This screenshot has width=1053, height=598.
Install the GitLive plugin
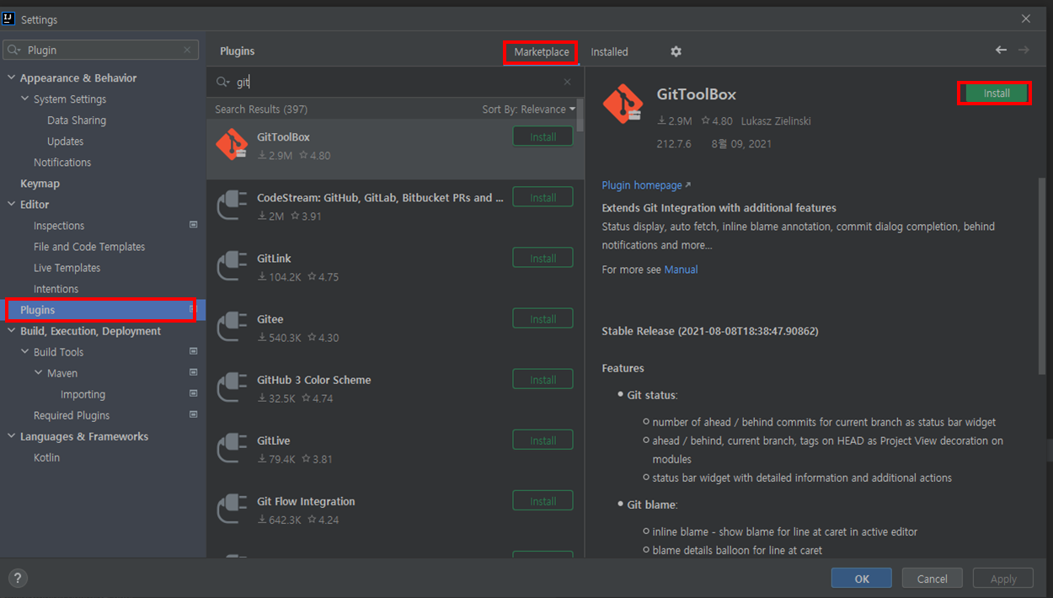tap(543, 440)
